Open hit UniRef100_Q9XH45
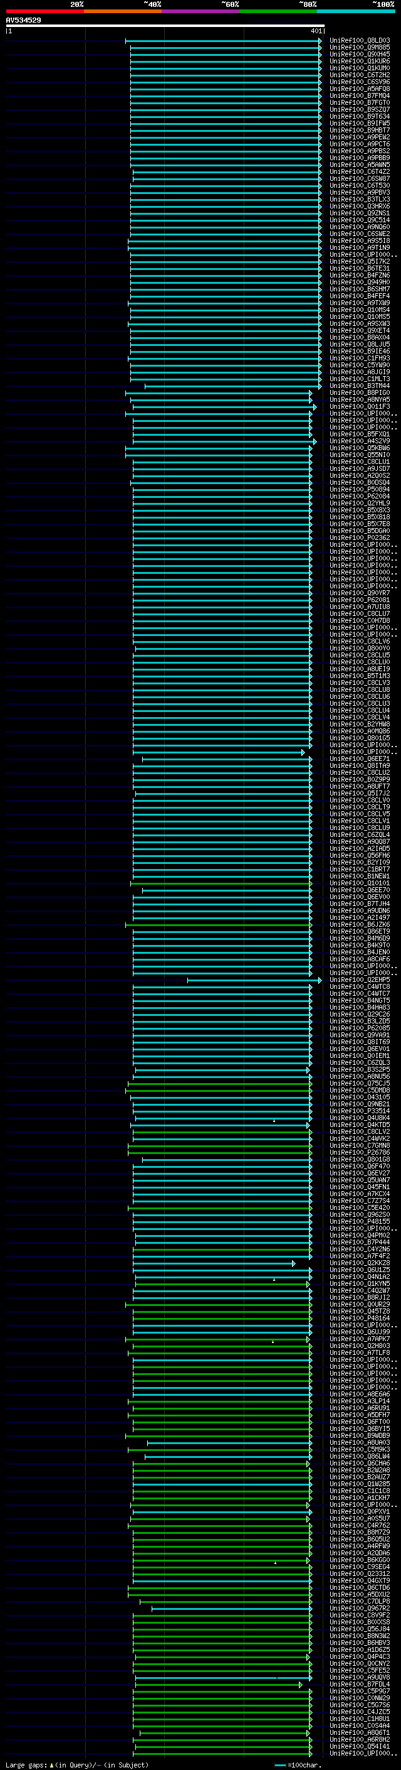Viewport: 401px width, 1770px height. pyautogui.click(x=360, y=54)
